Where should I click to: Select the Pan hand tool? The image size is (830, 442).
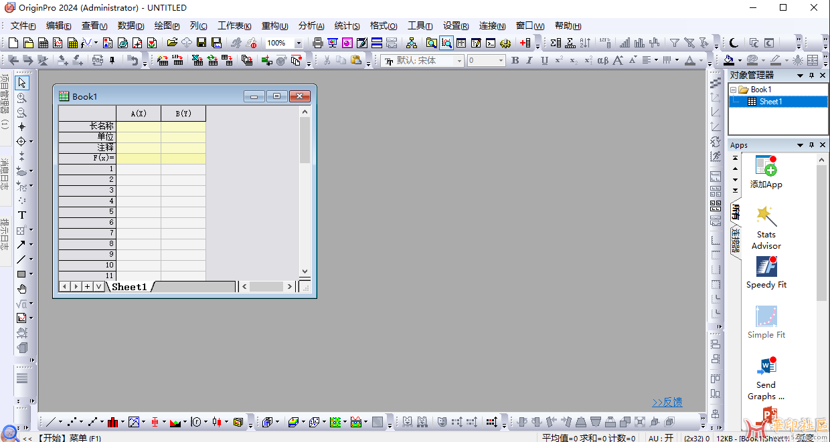pos(22,289)
